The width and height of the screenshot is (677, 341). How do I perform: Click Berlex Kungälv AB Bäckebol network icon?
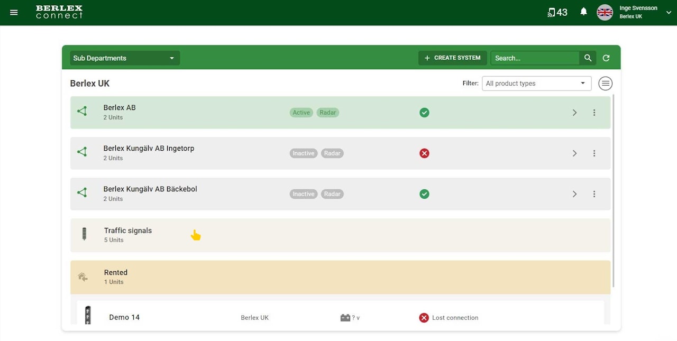pos(82,193)
